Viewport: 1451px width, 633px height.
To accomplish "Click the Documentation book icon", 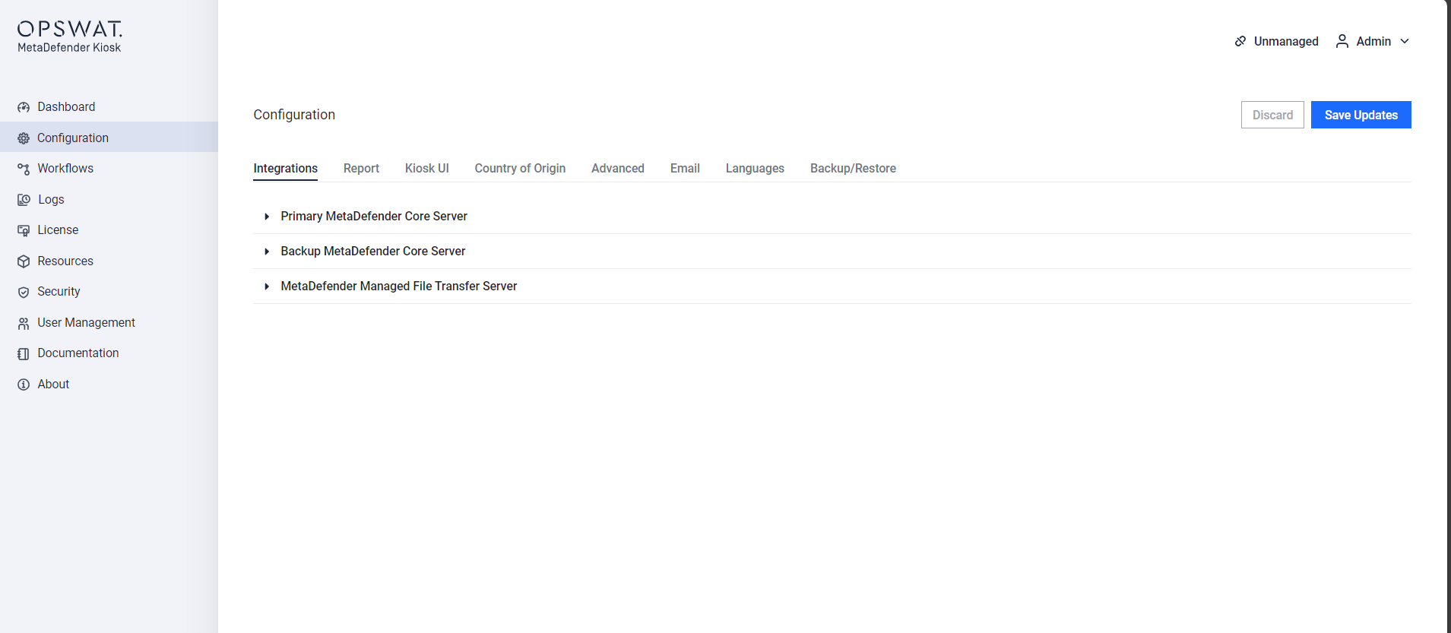I will pos(24,353).
